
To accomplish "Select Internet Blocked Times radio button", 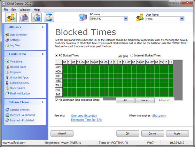I will click(132, 55).
